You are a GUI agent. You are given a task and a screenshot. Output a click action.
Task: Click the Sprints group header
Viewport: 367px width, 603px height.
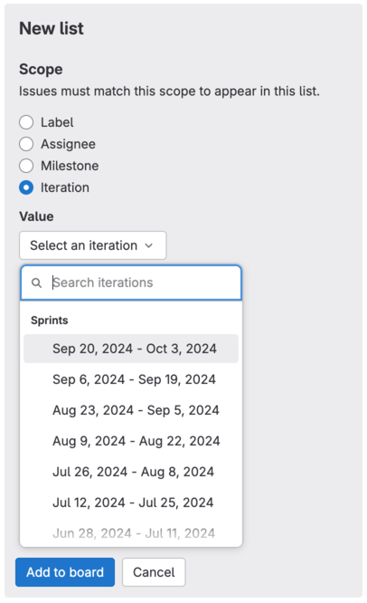(x=50, y=321)
